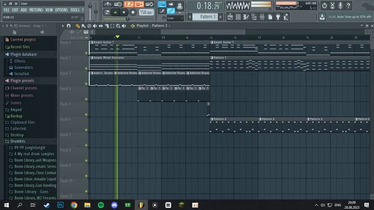Open the Line snap dropdown

point(175,18)
